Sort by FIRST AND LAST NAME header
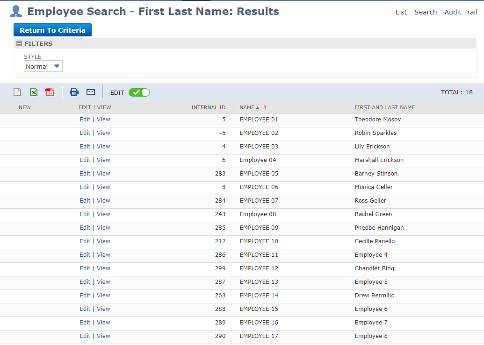 384,107
